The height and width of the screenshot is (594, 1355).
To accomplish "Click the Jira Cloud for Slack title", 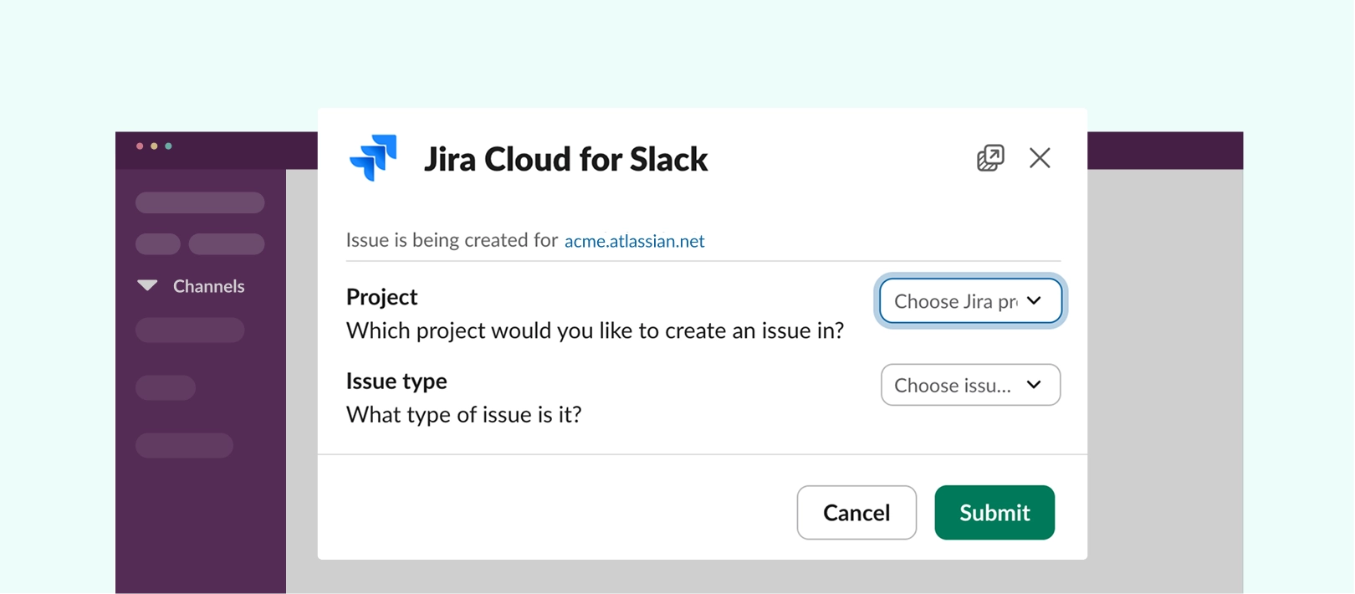I will (x=565, y=159).
